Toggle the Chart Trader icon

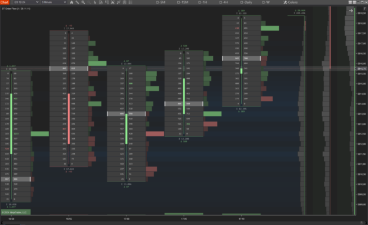point(107,2)
